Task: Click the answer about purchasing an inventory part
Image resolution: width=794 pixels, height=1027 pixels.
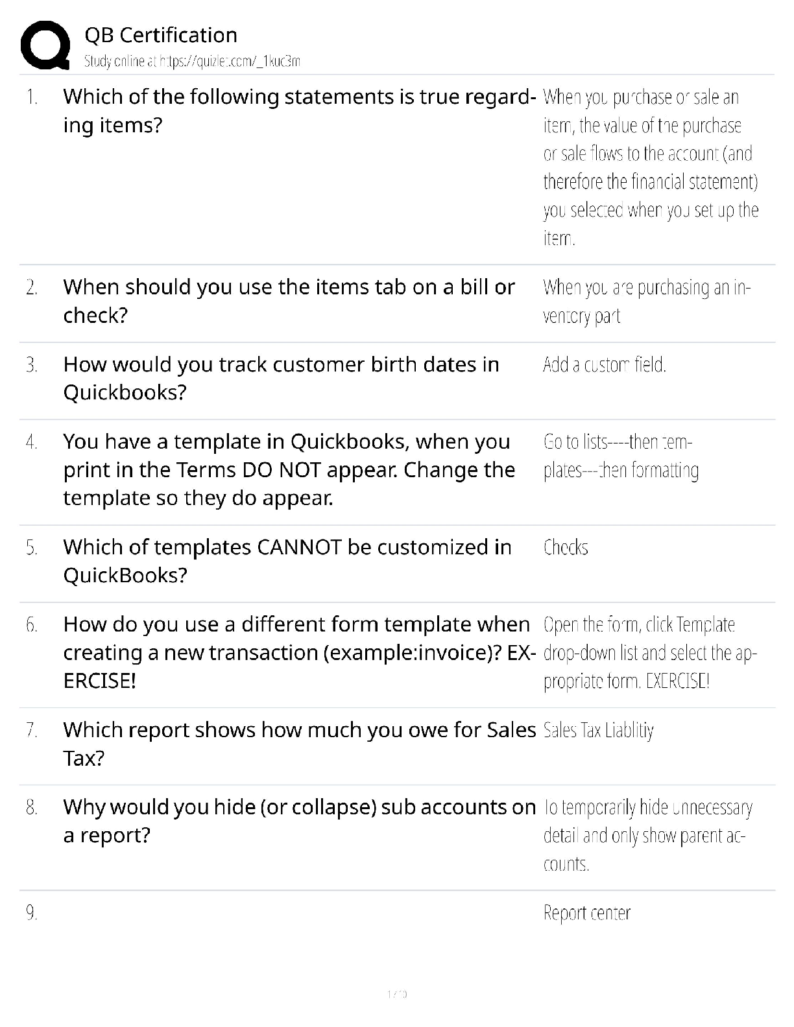Action: tap(646, 301)
